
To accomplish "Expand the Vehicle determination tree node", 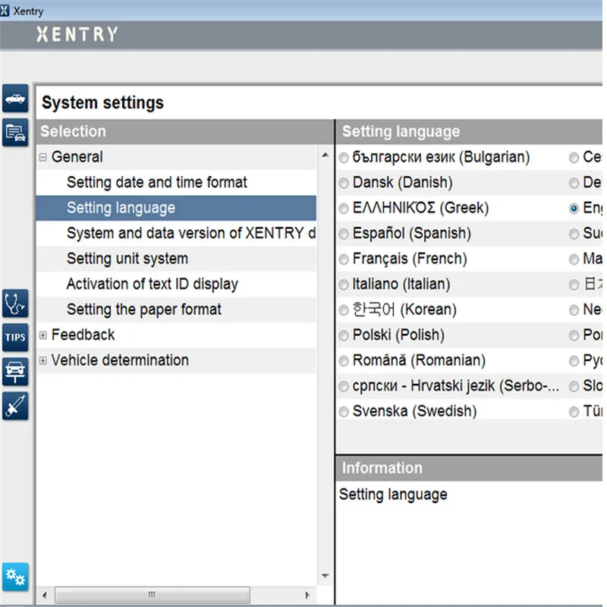I will click(x=43, y=361).
